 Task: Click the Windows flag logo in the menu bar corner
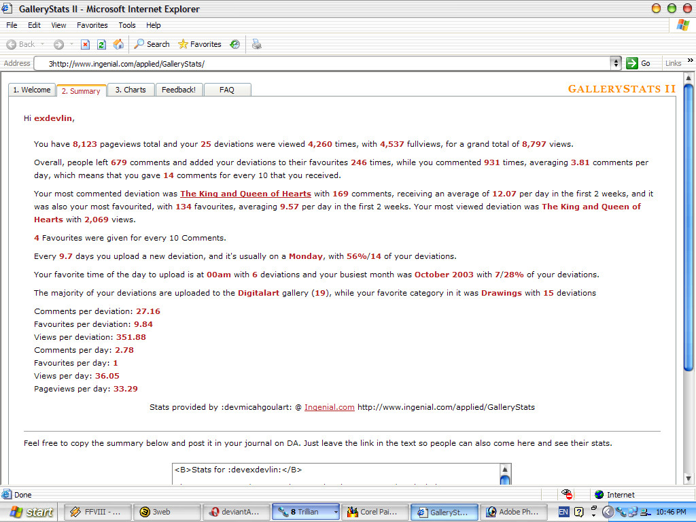coord(682,25)
